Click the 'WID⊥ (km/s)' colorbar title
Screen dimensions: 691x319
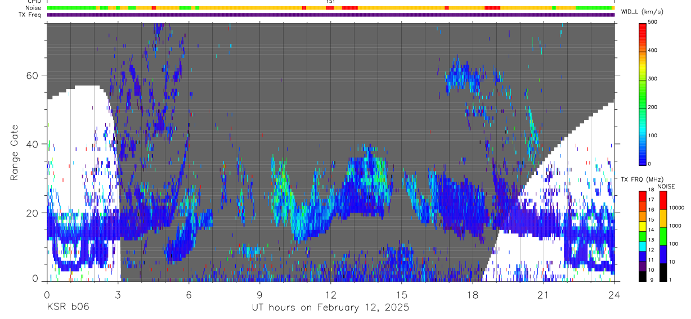(x=643, y=12)
